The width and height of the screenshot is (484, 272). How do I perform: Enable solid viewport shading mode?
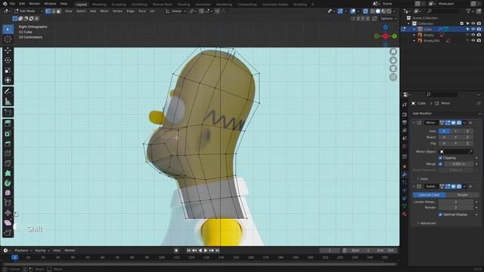tap(378, 11)
